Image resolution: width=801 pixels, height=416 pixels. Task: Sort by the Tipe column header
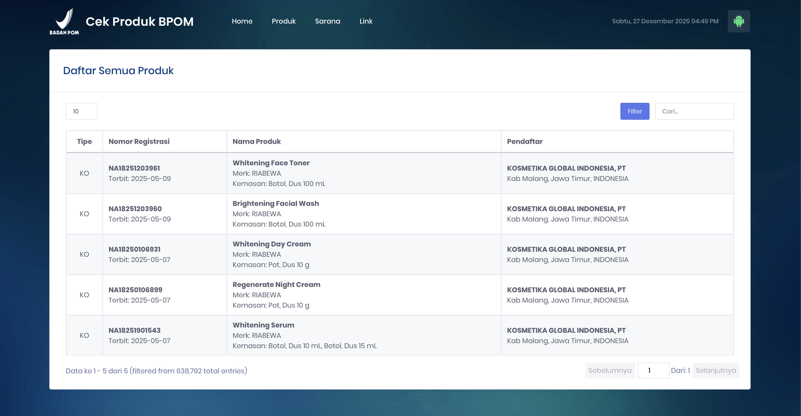[x=84, y=141]
